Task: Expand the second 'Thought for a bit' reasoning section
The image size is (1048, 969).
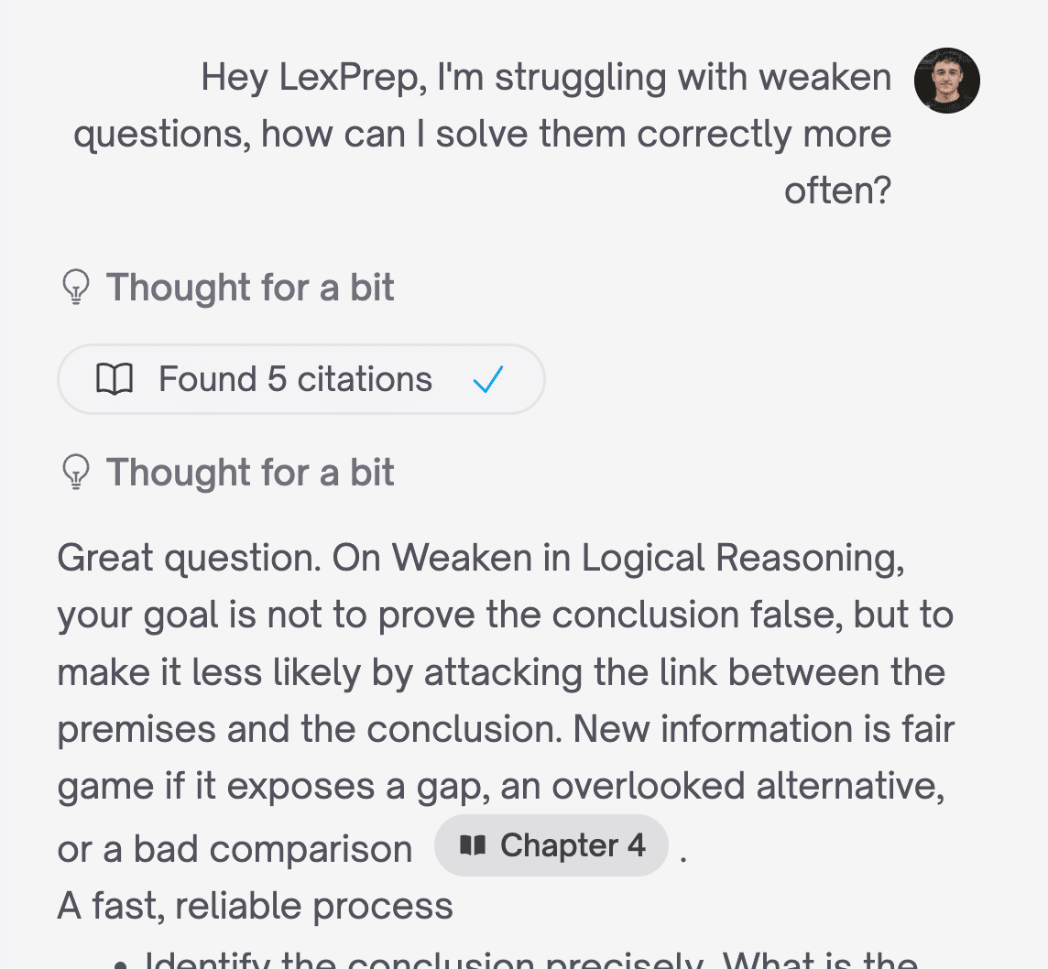Action: [x=250, y=473]
